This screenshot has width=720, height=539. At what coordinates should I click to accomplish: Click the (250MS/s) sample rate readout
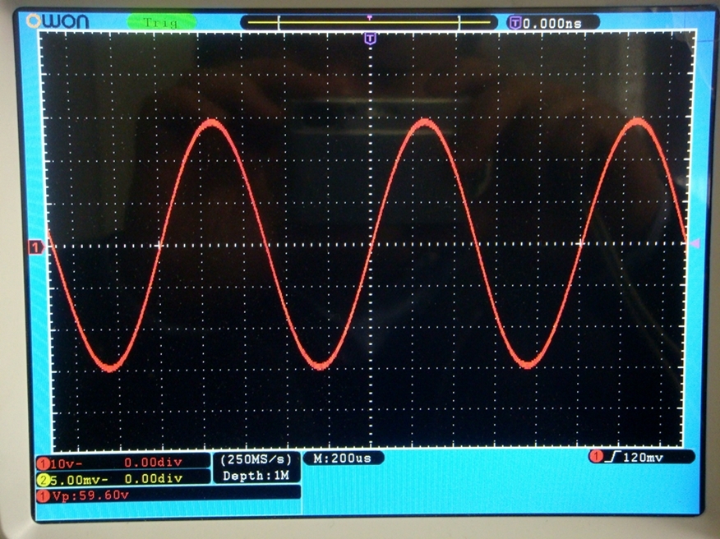pyautogui.click(x=256, y=459)
